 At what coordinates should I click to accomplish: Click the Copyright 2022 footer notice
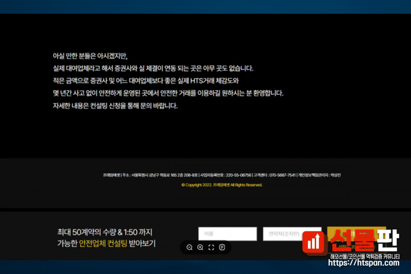(x=222, y=185)
